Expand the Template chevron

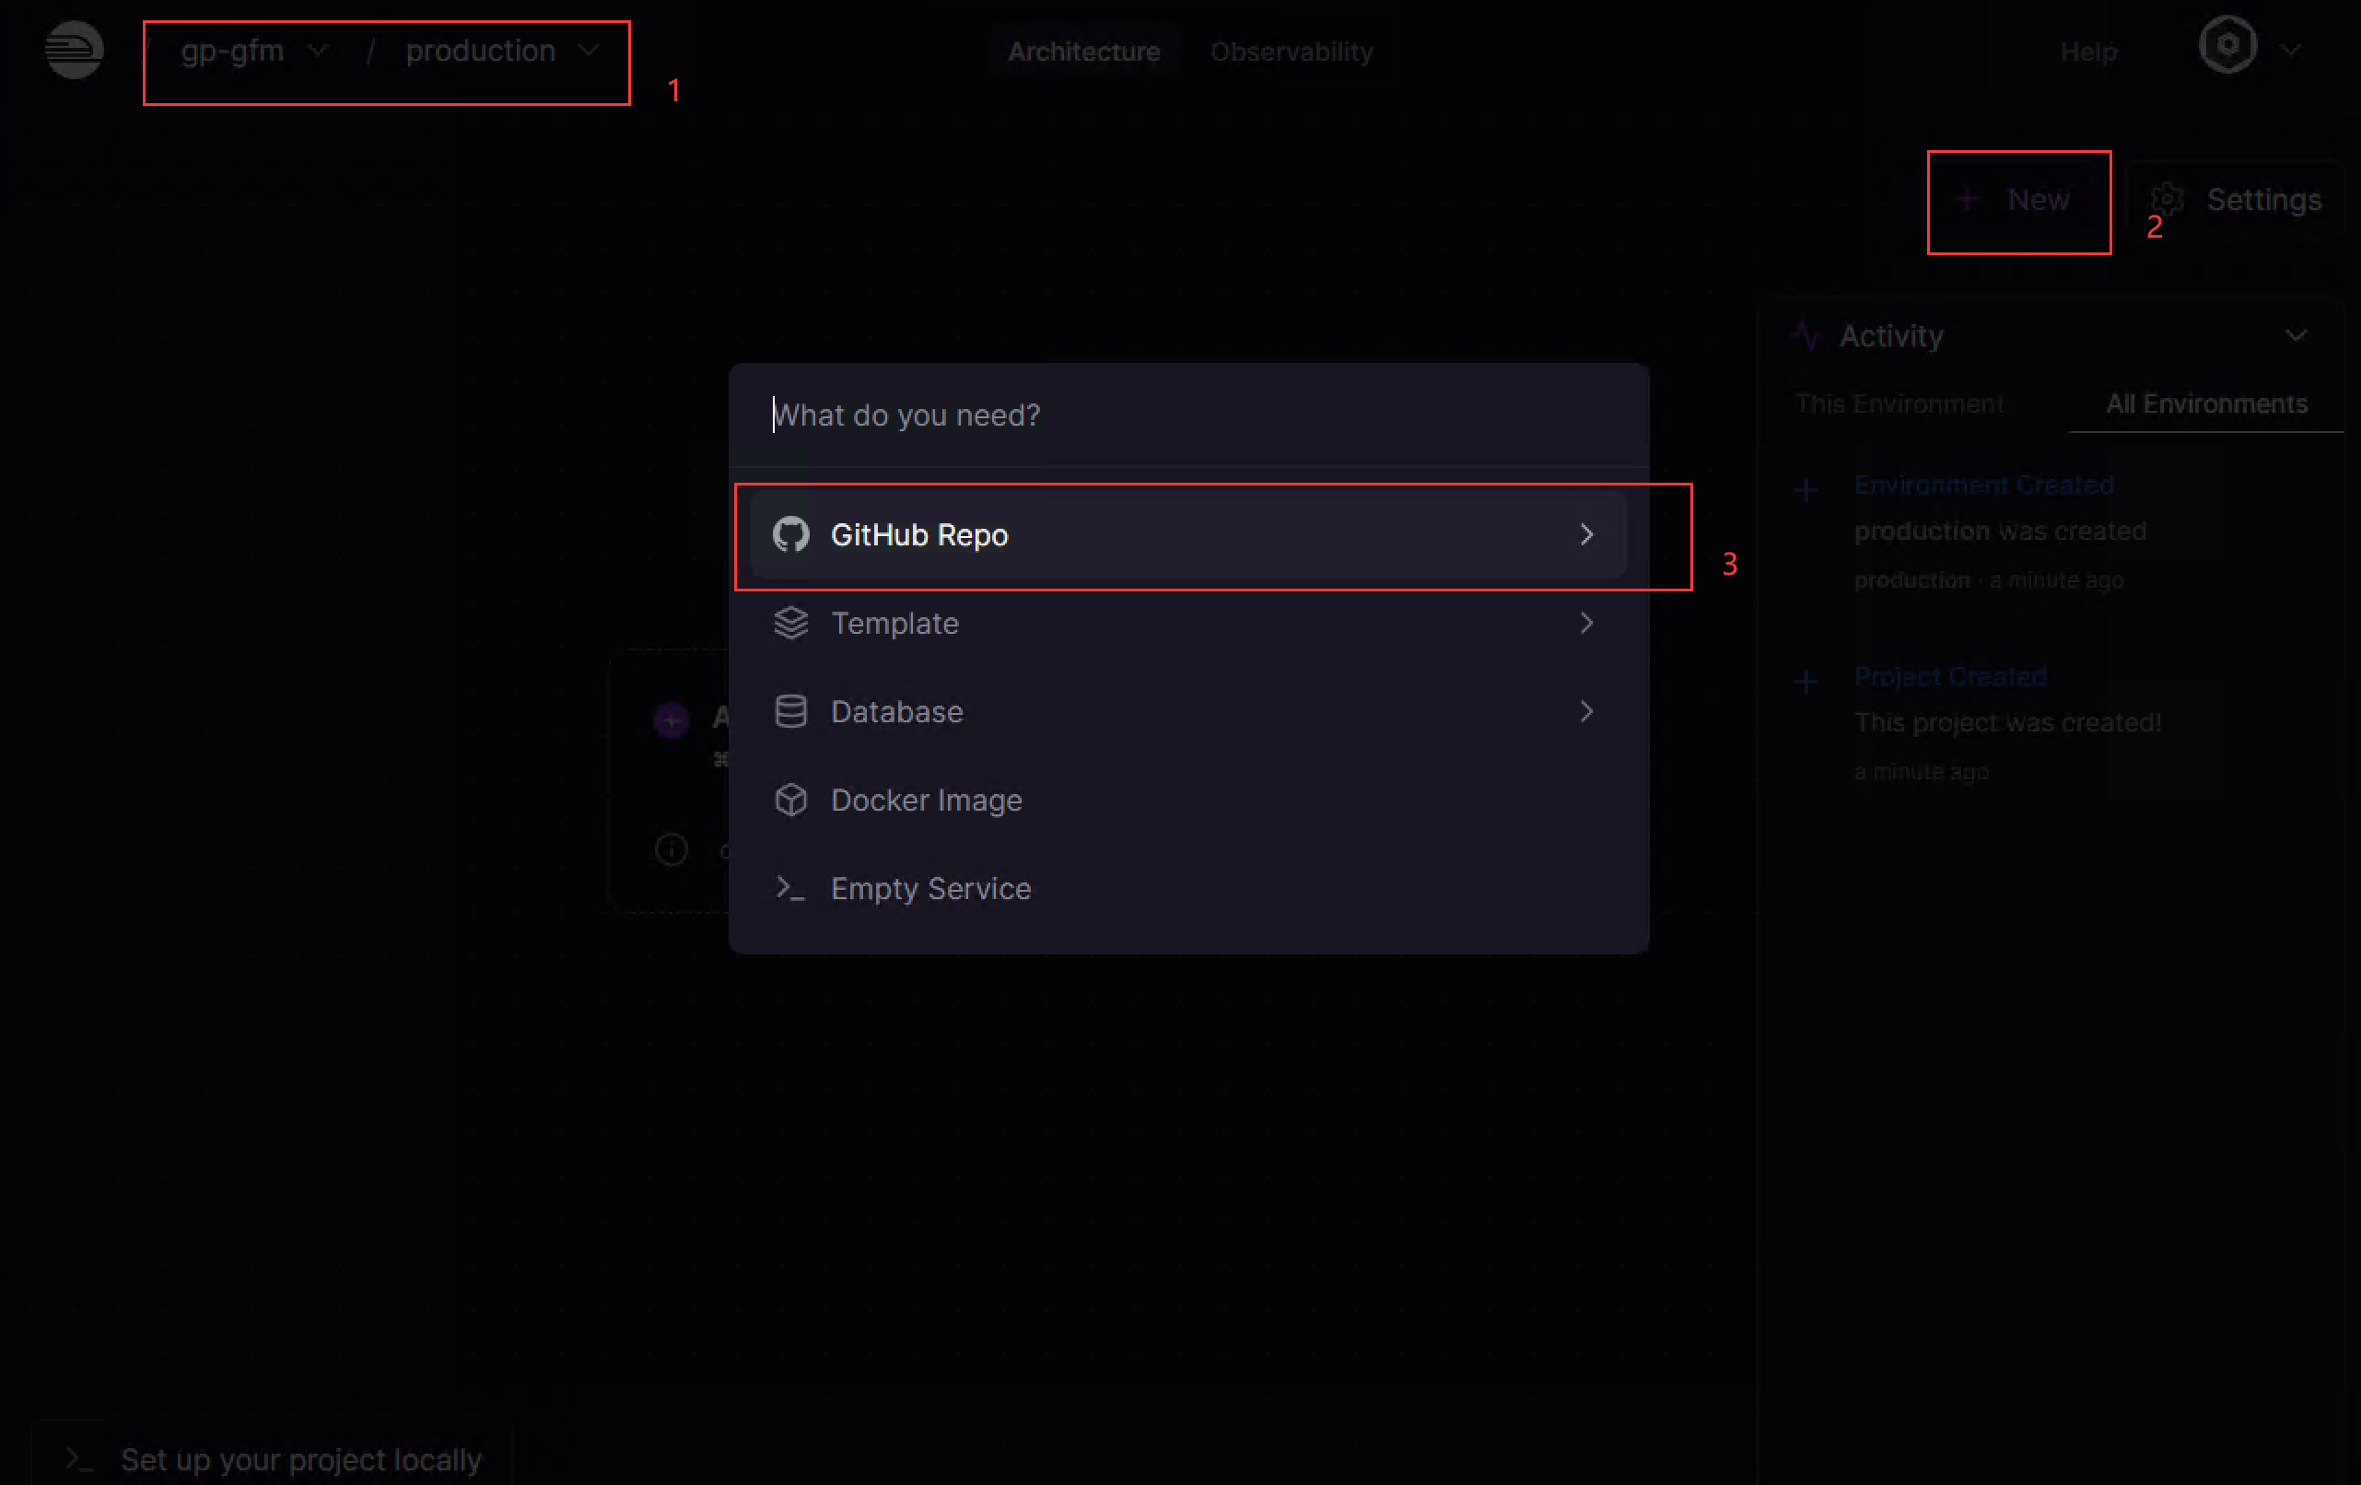(x=1585, y=623)
